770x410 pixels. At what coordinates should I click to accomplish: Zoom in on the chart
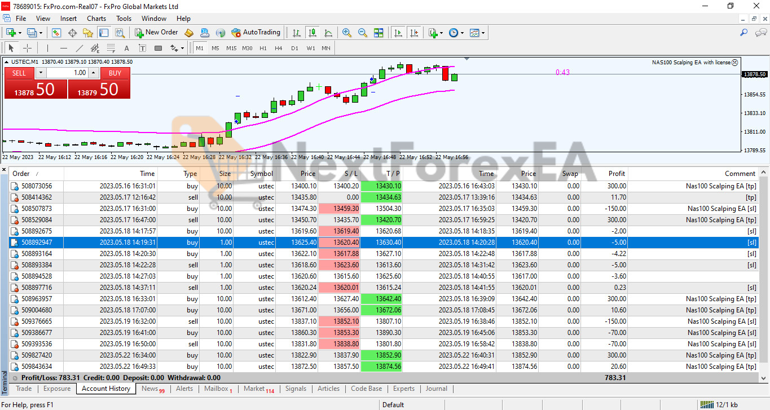(347, 33)
